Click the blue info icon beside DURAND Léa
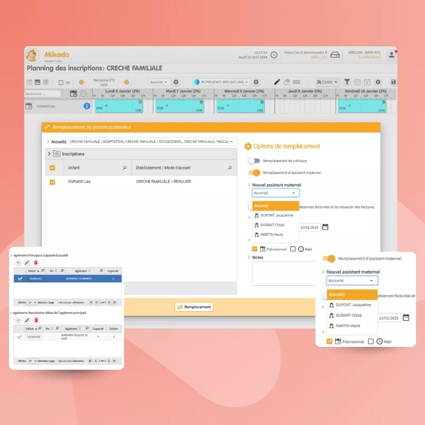 tap(87, 106)
